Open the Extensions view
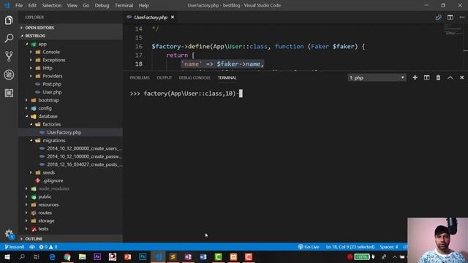The height and width of the screenshot is (263, 468). tap(9, 93)
